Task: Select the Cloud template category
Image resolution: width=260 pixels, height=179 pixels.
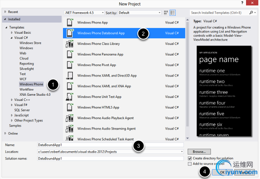Action: [24, 58]
